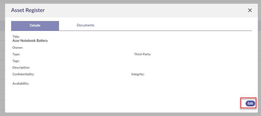Select the Details tab
This screenshot has width=261, height=116.
35,26
